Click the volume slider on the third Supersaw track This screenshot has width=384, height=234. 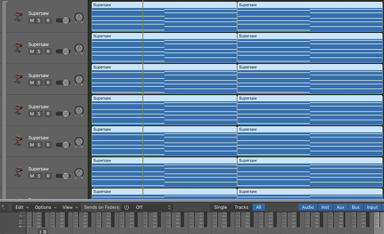pyautogui.click(x=63, y=82)
